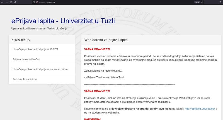Click the browser forward arrow
Image resolution: width=223 pixels, height=120 pixels.
pyautogui.click(x=7, y=2)
